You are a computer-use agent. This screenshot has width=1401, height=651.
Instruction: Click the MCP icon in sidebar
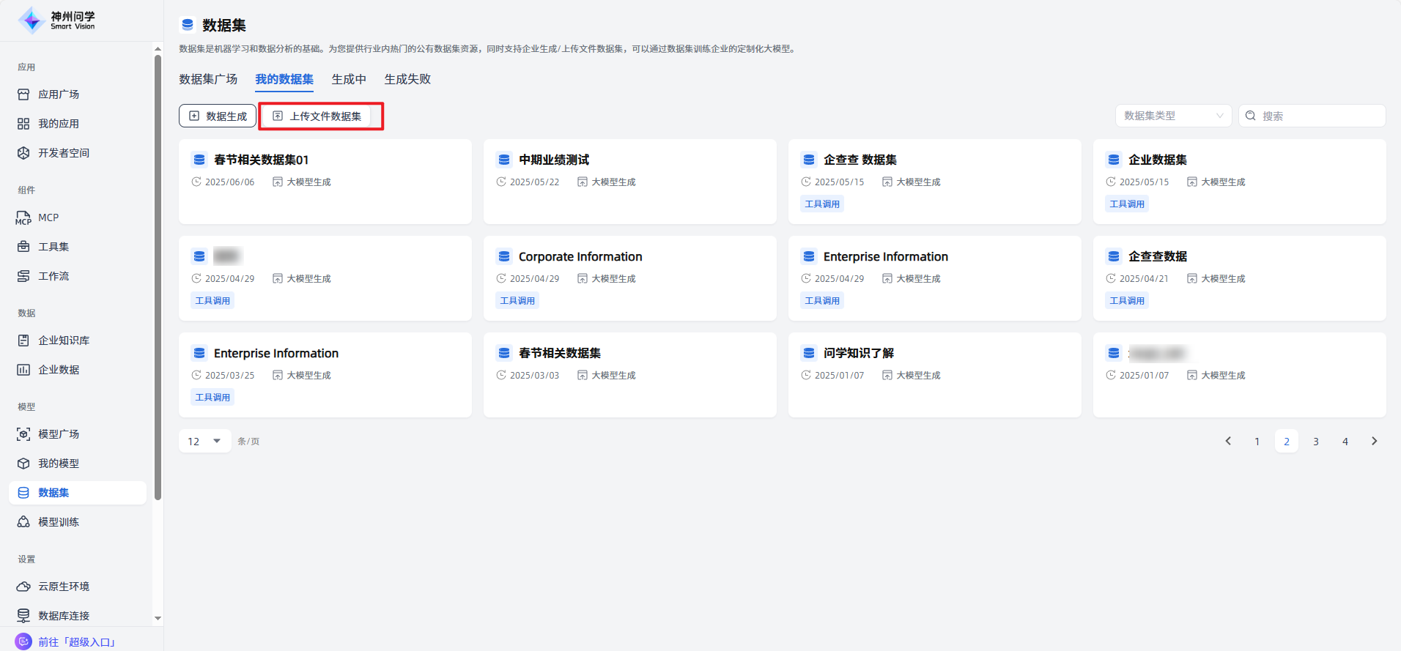(23, 217)
